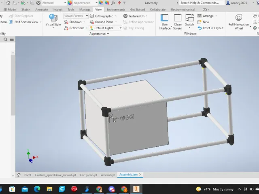Viewport: 259px width, 194px height.
Task: Click the Reset UI Layout icon
Action: [x=200, y=28]
